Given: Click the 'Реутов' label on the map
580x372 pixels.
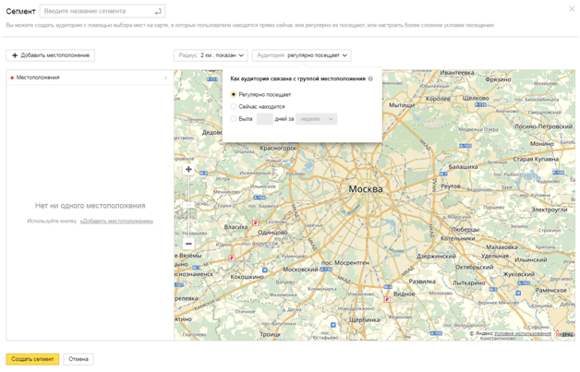Looking at the screenshot, I should 450,186.
